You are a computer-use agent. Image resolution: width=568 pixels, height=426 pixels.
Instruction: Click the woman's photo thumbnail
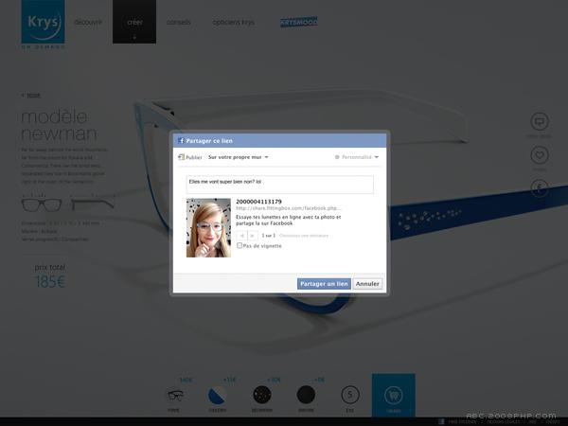[x=208, y=228]
